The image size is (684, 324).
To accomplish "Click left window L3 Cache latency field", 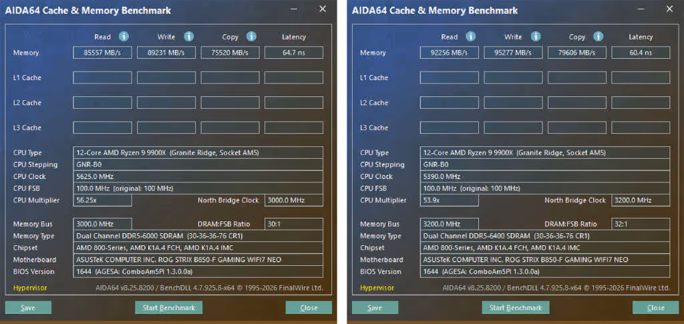I will pyautogui.click(x=294, y=128).
